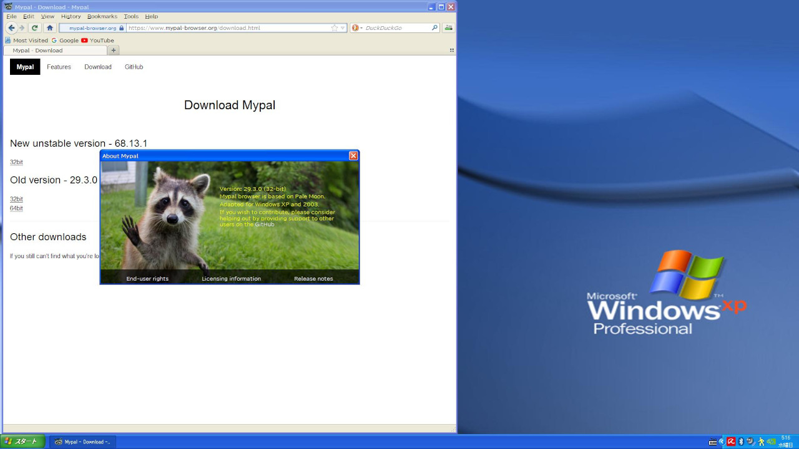Go to the browser Home page
799x449 pixels.
(x=50, y=28)
